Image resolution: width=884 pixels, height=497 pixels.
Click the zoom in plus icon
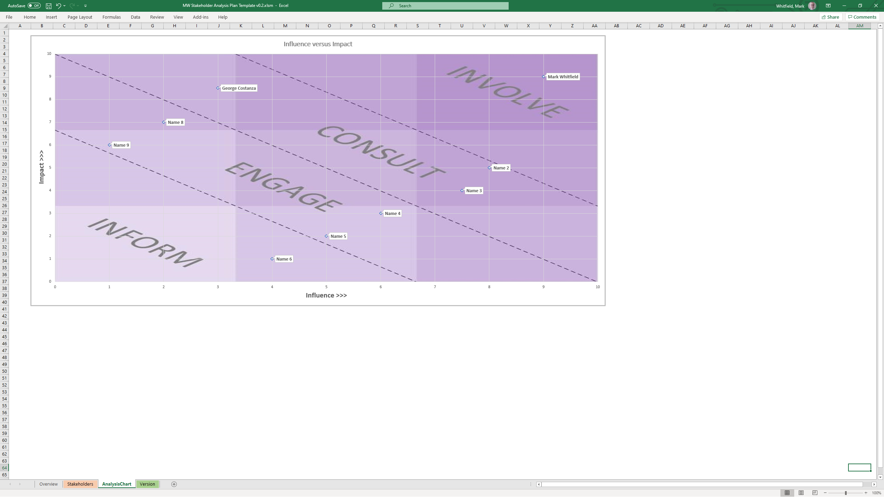866,493
